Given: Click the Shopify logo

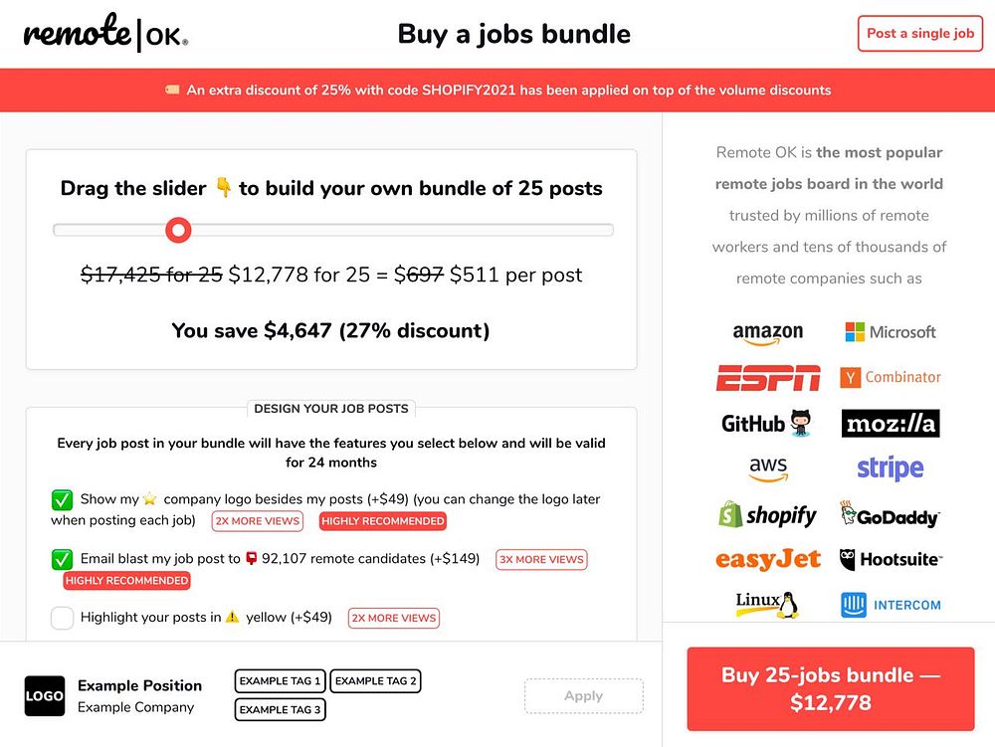Looking at the screenshot, I should pyautogui.click(x=767, y=515).
